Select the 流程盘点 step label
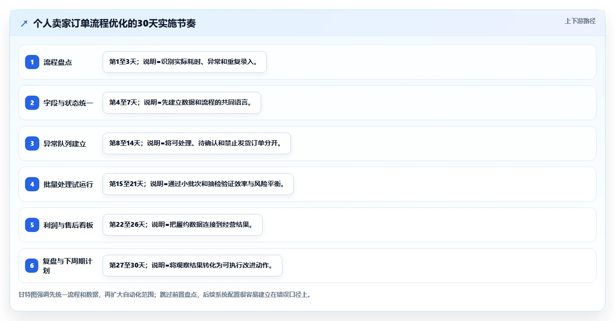Viewport: 615px width, 321px height. point(58,62)
